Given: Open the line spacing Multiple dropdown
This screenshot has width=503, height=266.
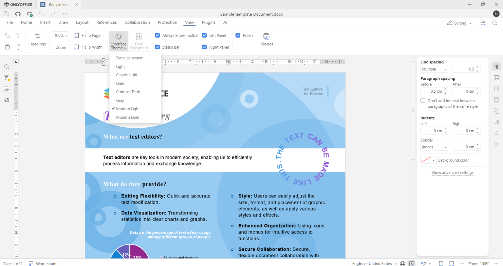Looking at the screenshot, I should point(434,69).
